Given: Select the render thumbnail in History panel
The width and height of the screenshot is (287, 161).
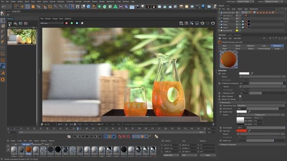Looking at the screenshot, I should (22, 37).
